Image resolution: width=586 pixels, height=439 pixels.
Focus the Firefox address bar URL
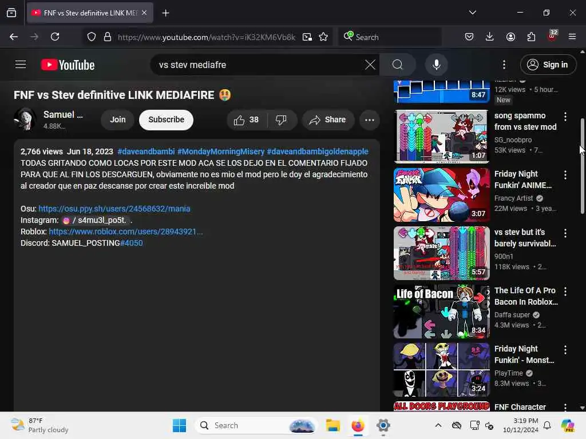(206, 37)
